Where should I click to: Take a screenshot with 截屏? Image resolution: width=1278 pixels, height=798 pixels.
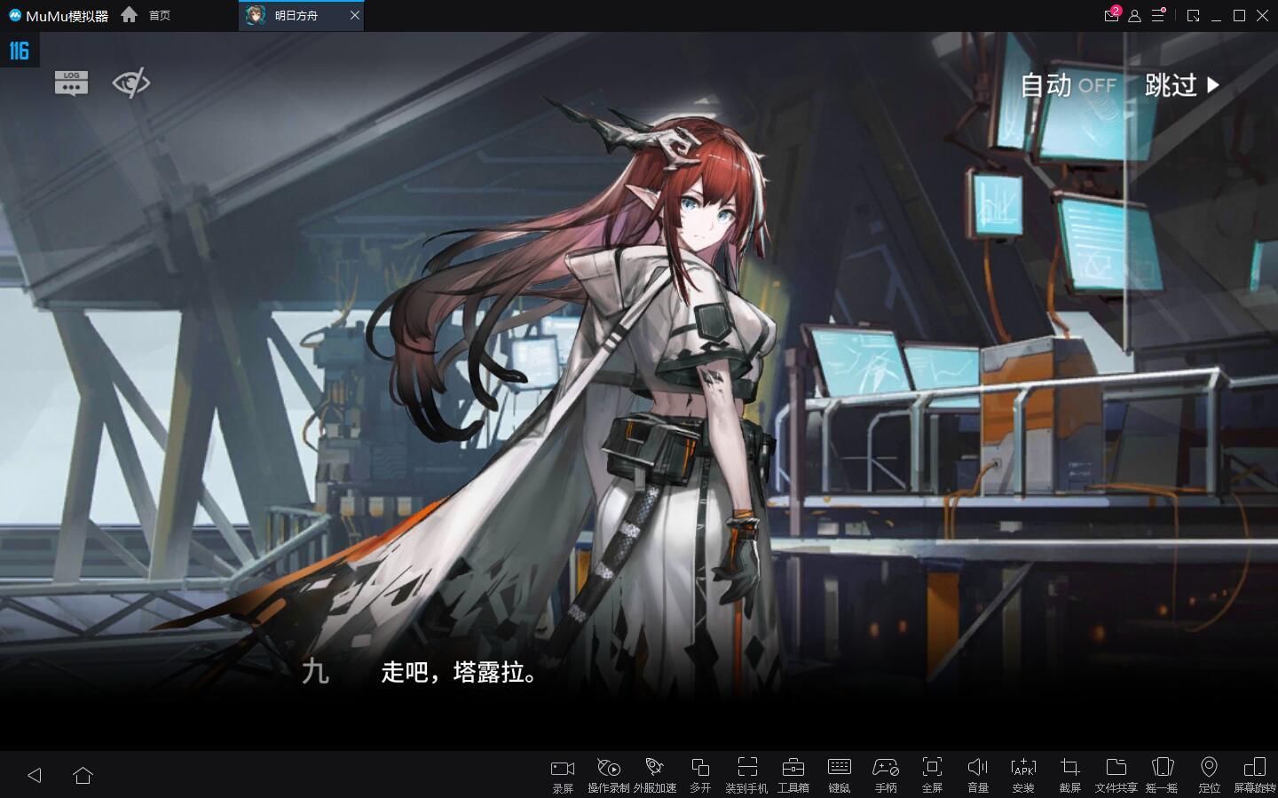(x=1070, y=775)
